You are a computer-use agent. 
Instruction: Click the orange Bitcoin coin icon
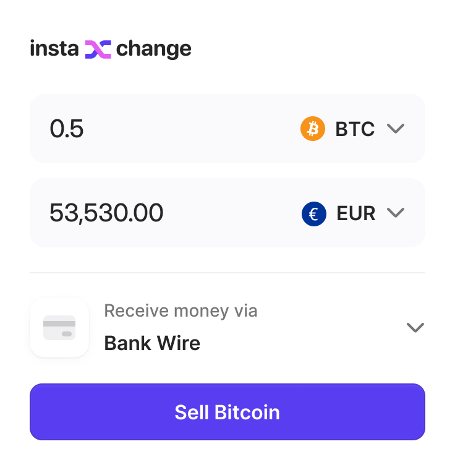pyautogui.click(x=313, y=129)
